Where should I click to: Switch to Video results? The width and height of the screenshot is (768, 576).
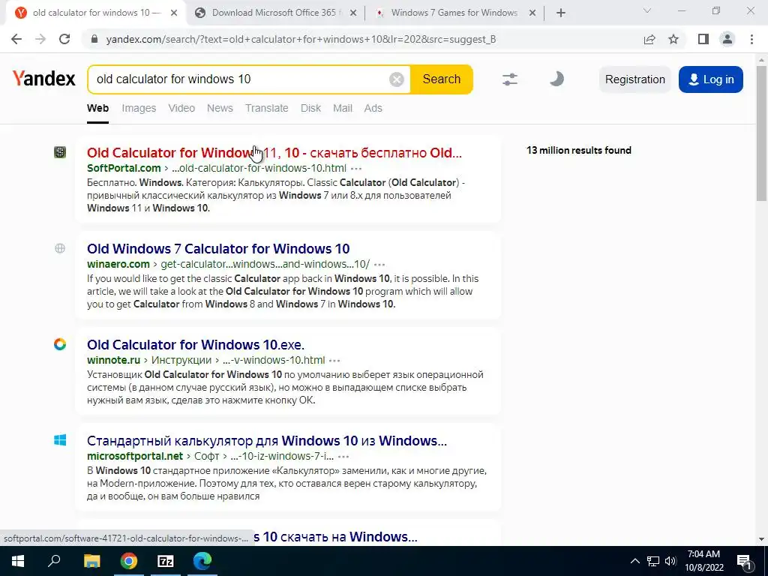[181, 108]
